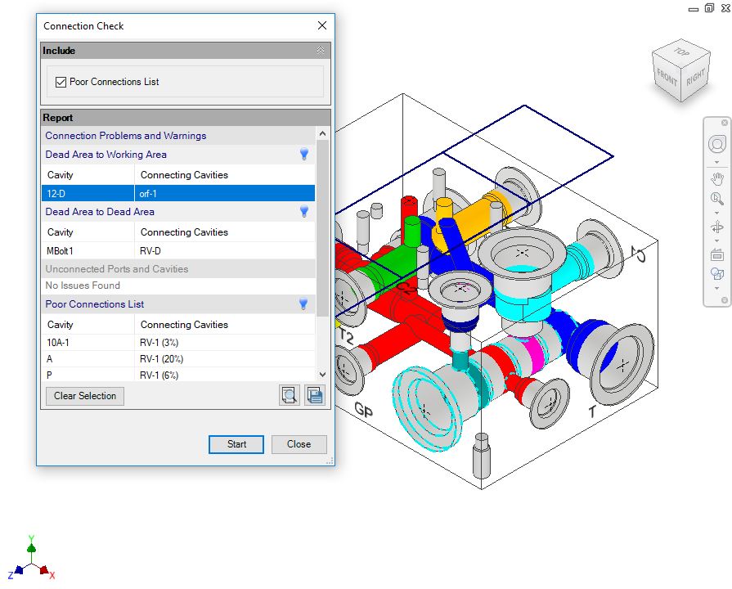
Task: Click the FRONT face of the ViewCube
Action: point(667,78)
